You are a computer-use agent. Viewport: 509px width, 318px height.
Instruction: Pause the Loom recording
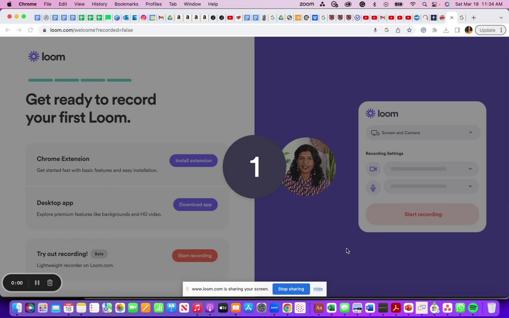(37, 283)
